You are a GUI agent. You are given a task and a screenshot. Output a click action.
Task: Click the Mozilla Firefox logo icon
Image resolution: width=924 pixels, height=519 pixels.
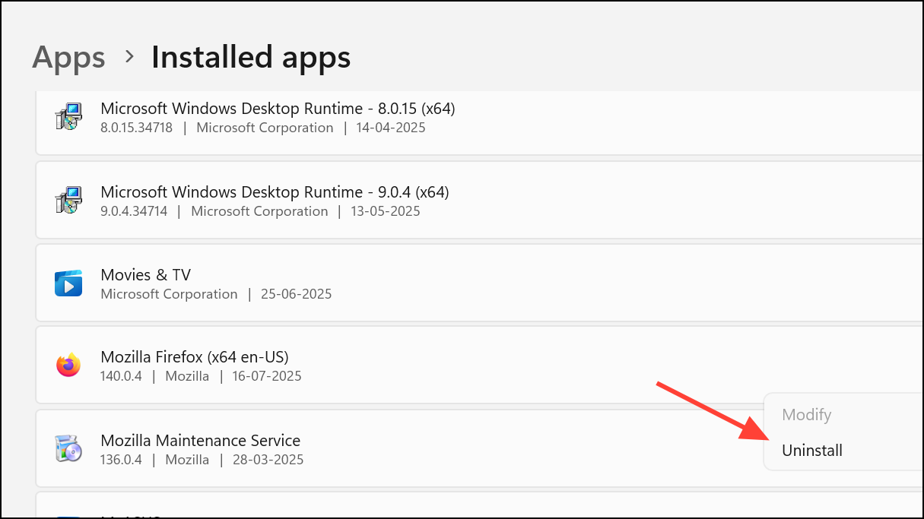68,366
